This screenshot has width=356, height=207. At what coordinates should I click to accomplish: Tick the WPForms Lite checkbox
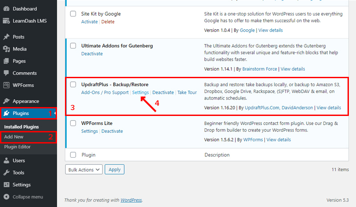pyautogui.click(x=73, y=123)
